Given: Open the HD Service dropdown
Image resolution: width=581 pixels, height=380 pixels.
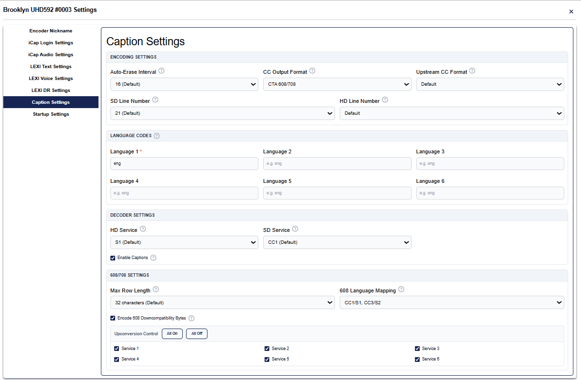Looking at the screenshot, I should tap(184, 242).
